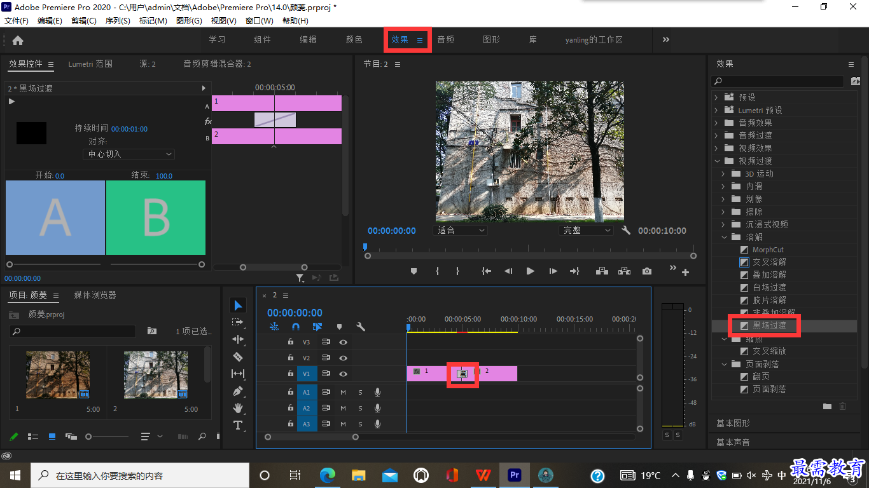Screen dimensions: 869x488
Task: Click the project panel zoom slider
Action: point(89,437)
